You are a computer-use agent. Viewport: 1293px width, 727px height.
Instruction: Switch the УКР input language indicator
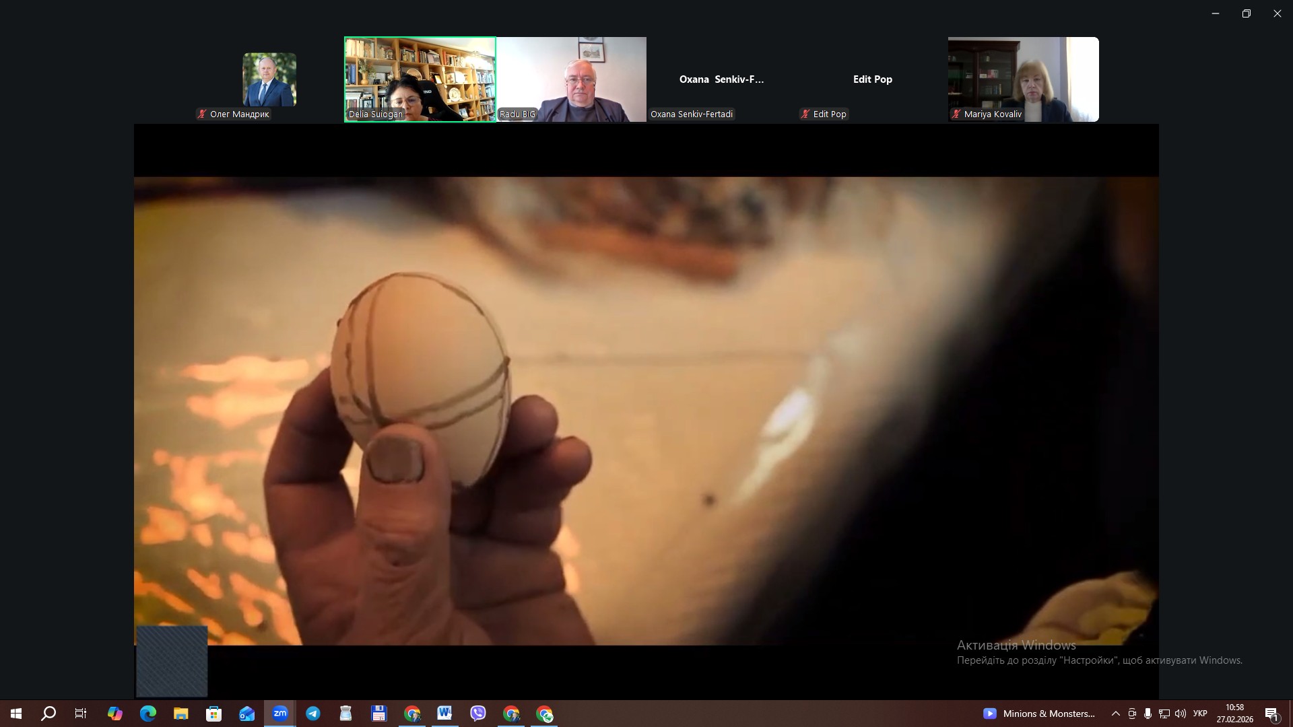(x=1200, y=714)
